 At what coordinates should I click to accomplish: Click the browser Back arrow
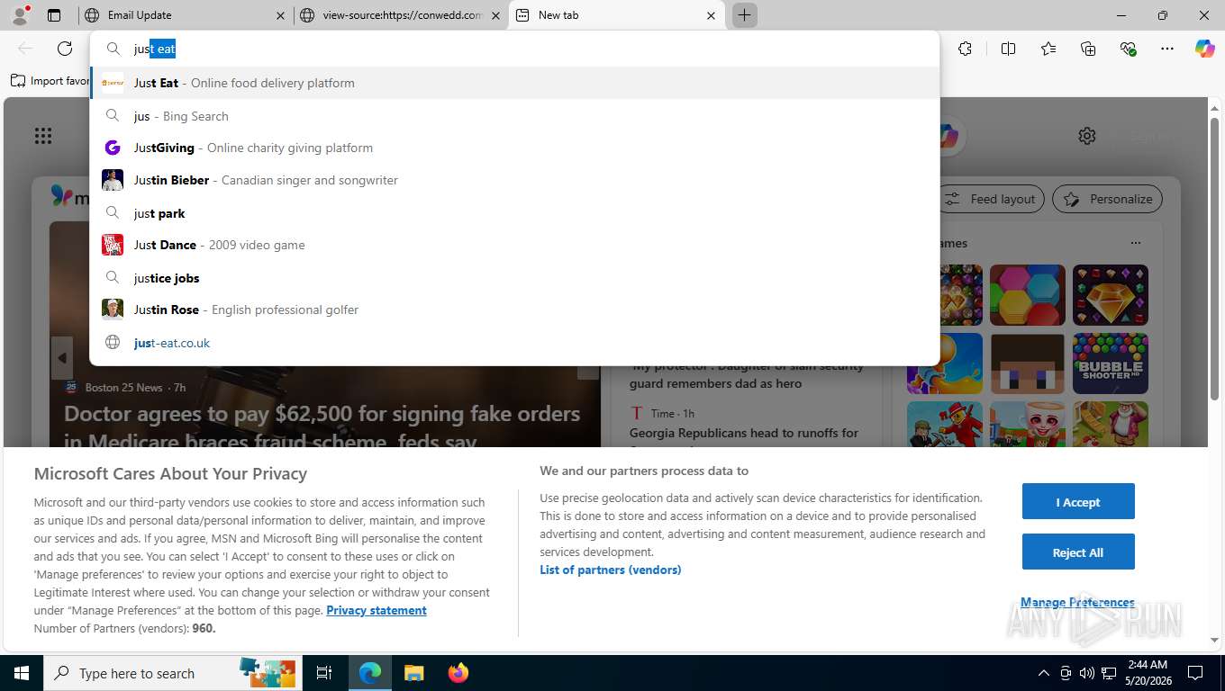tap(25, 49)
